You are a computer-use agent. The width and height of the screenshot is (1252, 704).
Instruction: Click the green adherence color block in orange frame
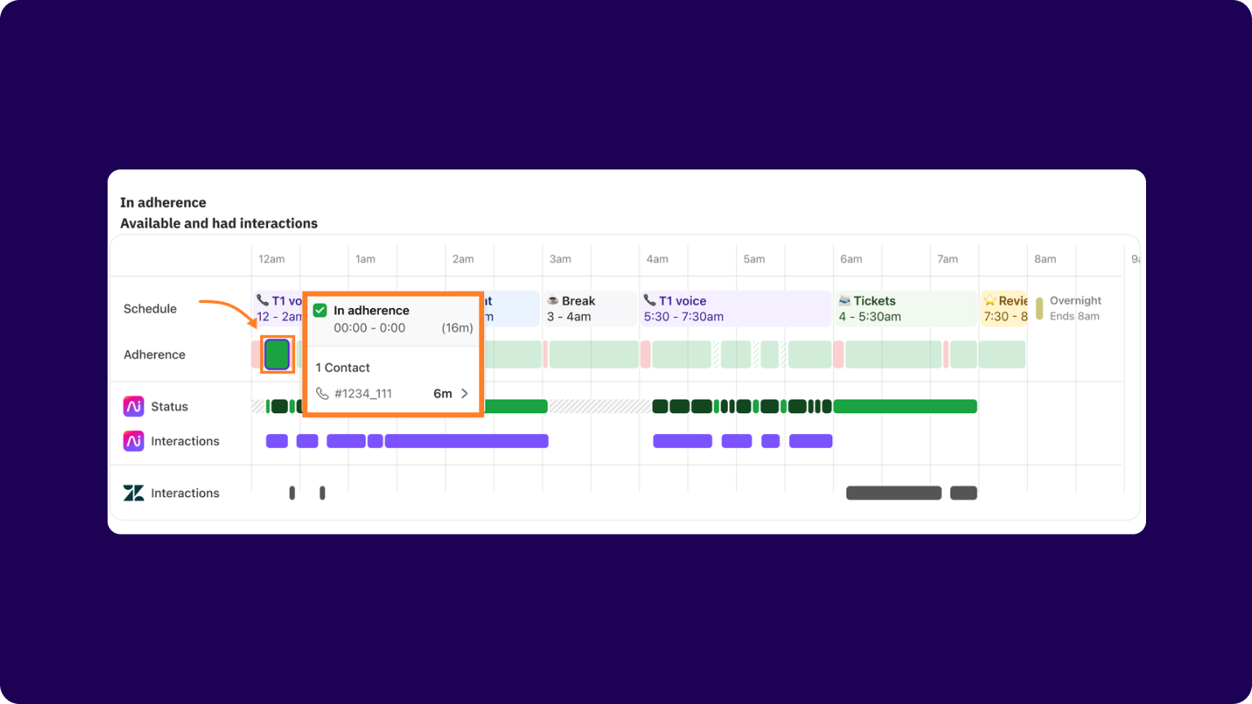click(276, 354)
